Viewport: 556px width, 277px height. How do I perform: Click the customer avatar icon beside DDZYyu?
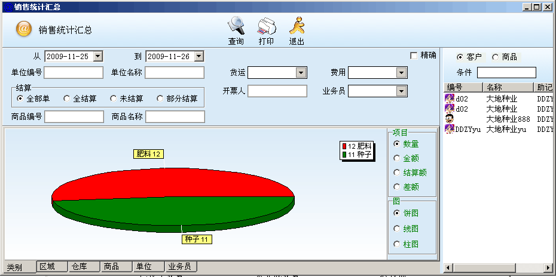(x=450, y=129)
